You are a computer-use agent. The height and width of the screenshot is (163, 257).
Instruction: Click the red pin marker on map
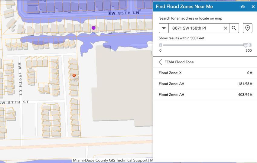tap(74, 76)
